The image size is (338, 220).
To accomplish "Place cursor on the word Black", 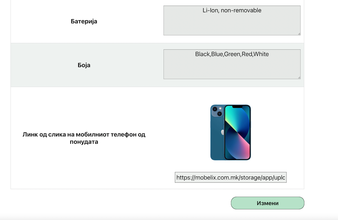I will tap(202, 54).
